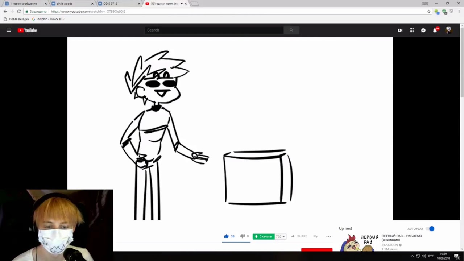Open the Chrome three-dot menu
Image resolution: width=464 pixels, height=261 pixels.
click(459, 11)
